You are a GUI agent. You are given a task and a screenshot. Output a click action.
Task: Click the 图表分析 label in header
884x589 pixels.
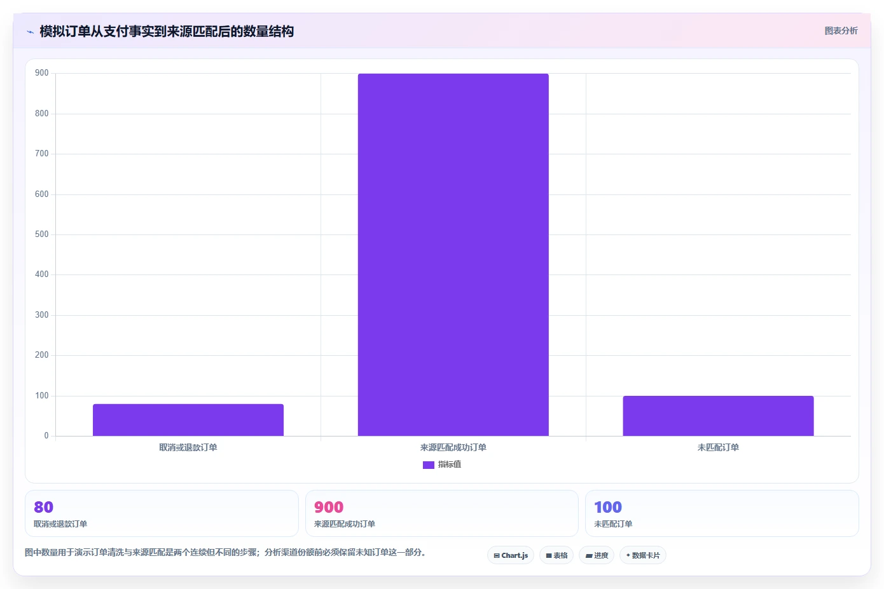(x=841, y=30)
